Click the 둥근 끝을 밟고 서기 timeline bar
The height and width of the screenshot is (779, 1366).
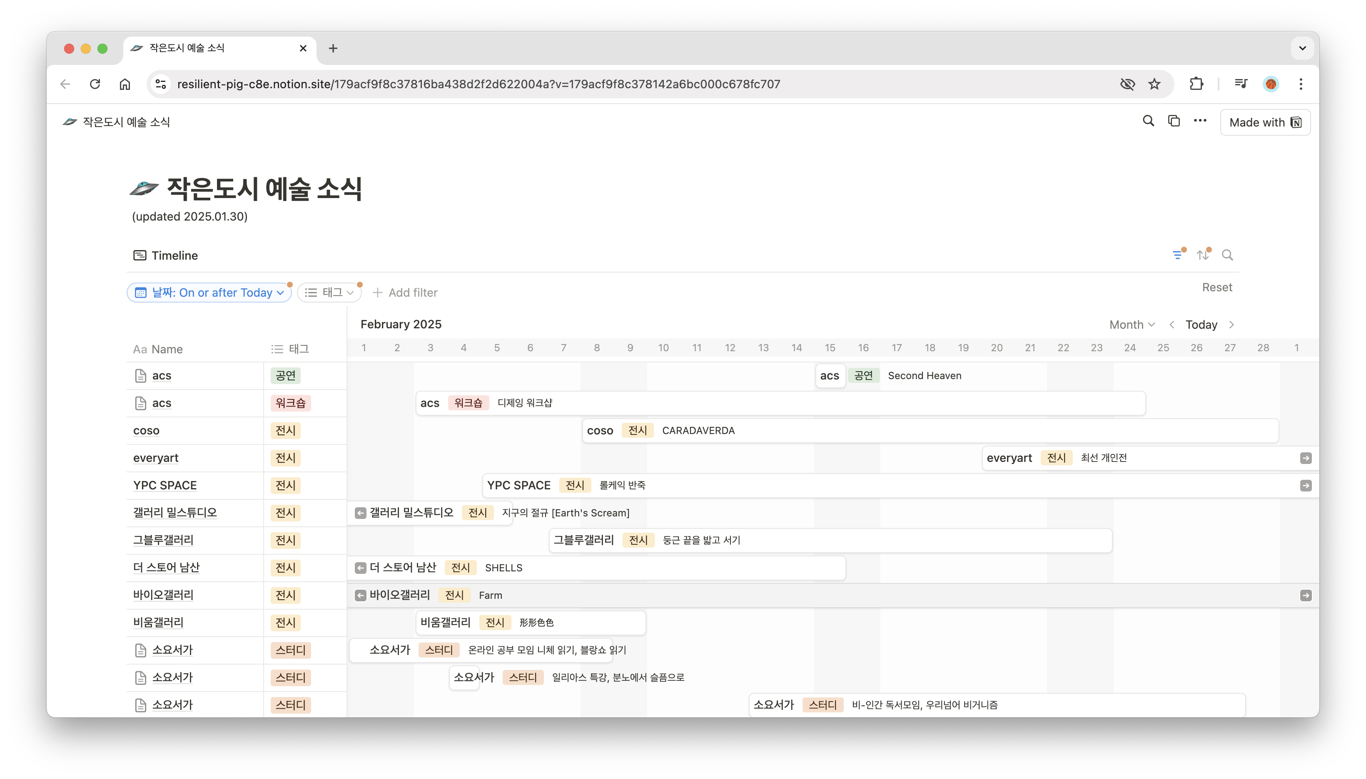[x=830, y=540]
